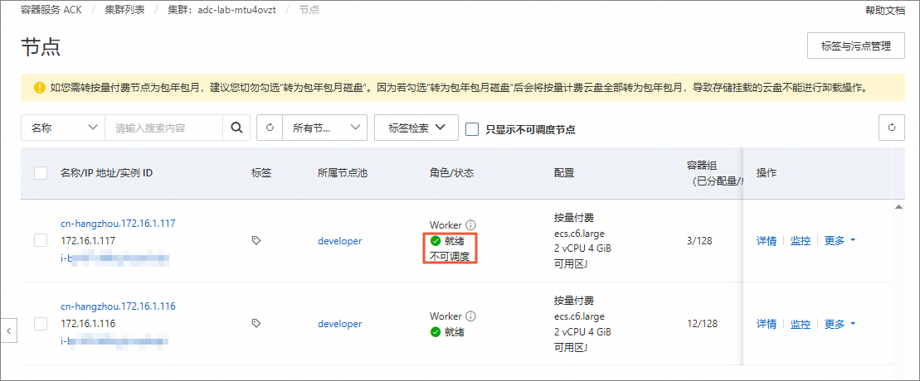The image size is (920, 381).
Task: Click 配置 column header
Action: click(x=563, y=173)
